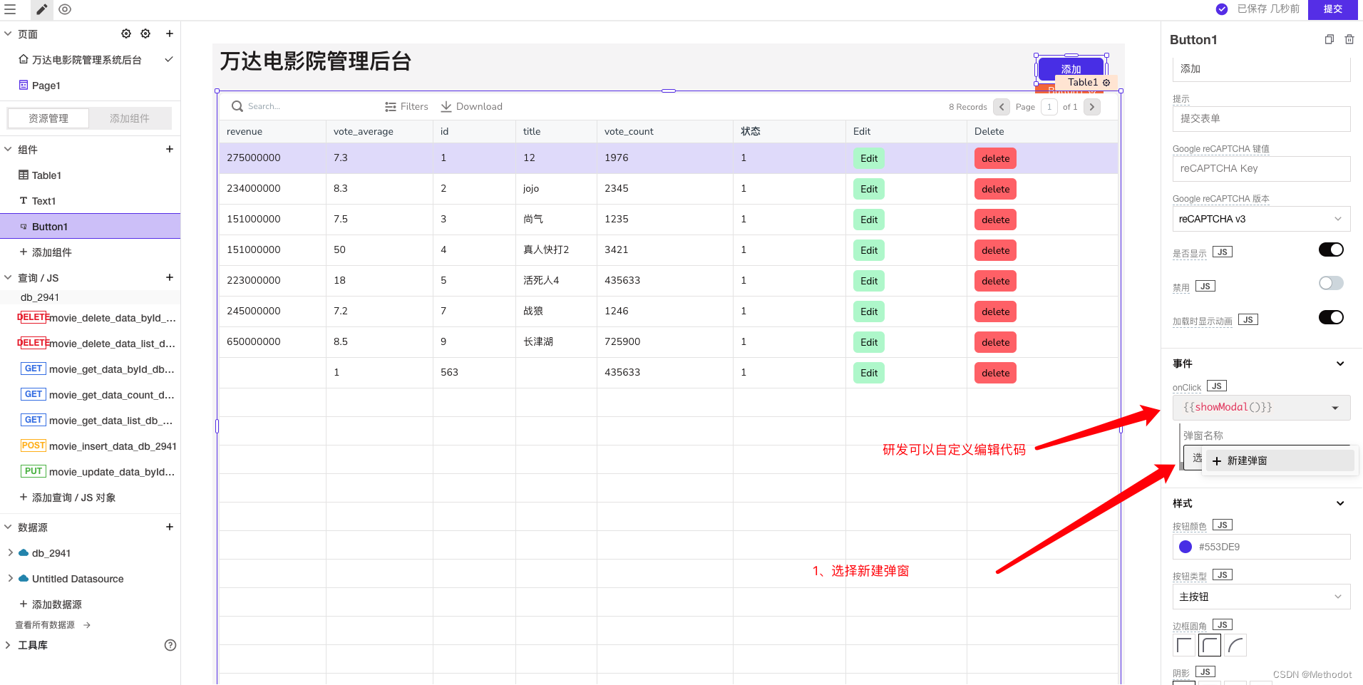This screenshot has height=685, width=1363.
Task: Go to next table page
Action: [1092, 107]
